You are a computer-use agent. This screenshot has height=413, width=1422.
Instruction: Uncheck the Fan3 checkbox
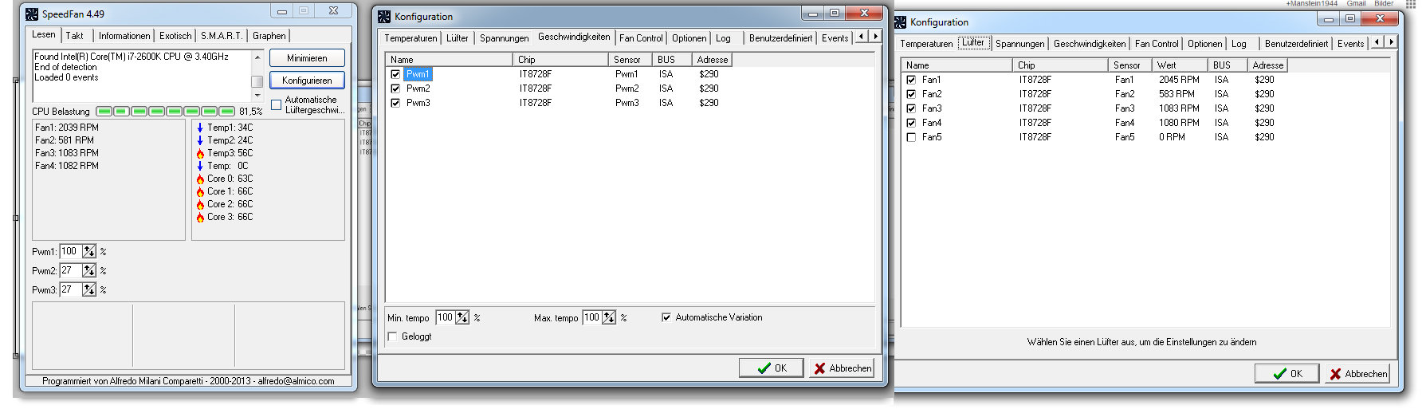tap(911, 108)
